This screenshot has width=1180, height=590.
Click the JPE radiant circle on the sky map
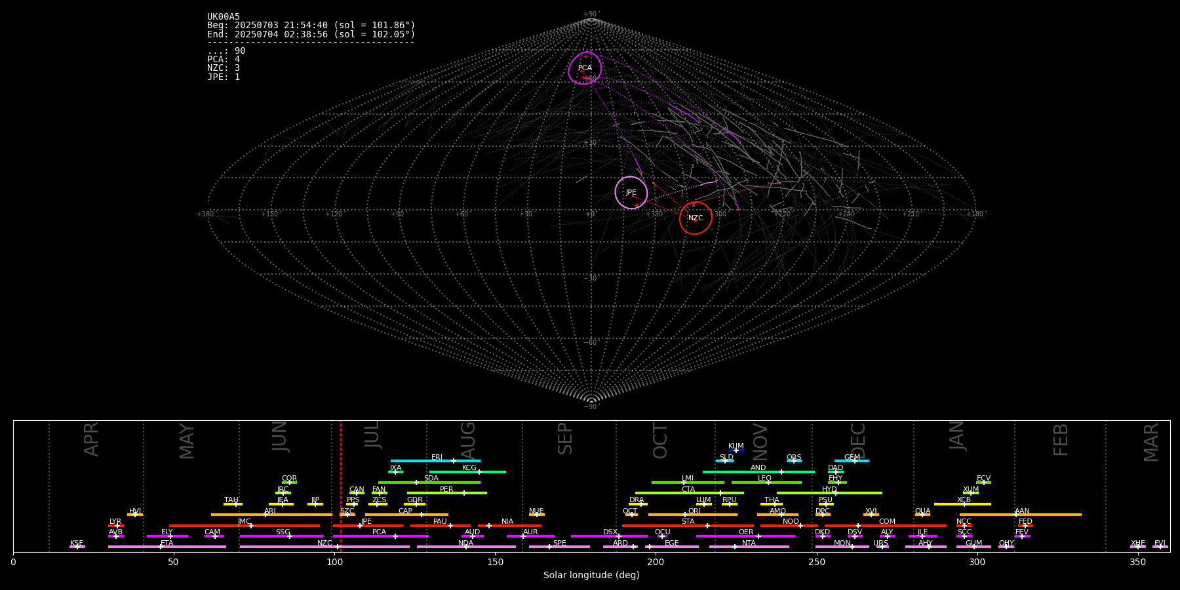coord(631,193)
